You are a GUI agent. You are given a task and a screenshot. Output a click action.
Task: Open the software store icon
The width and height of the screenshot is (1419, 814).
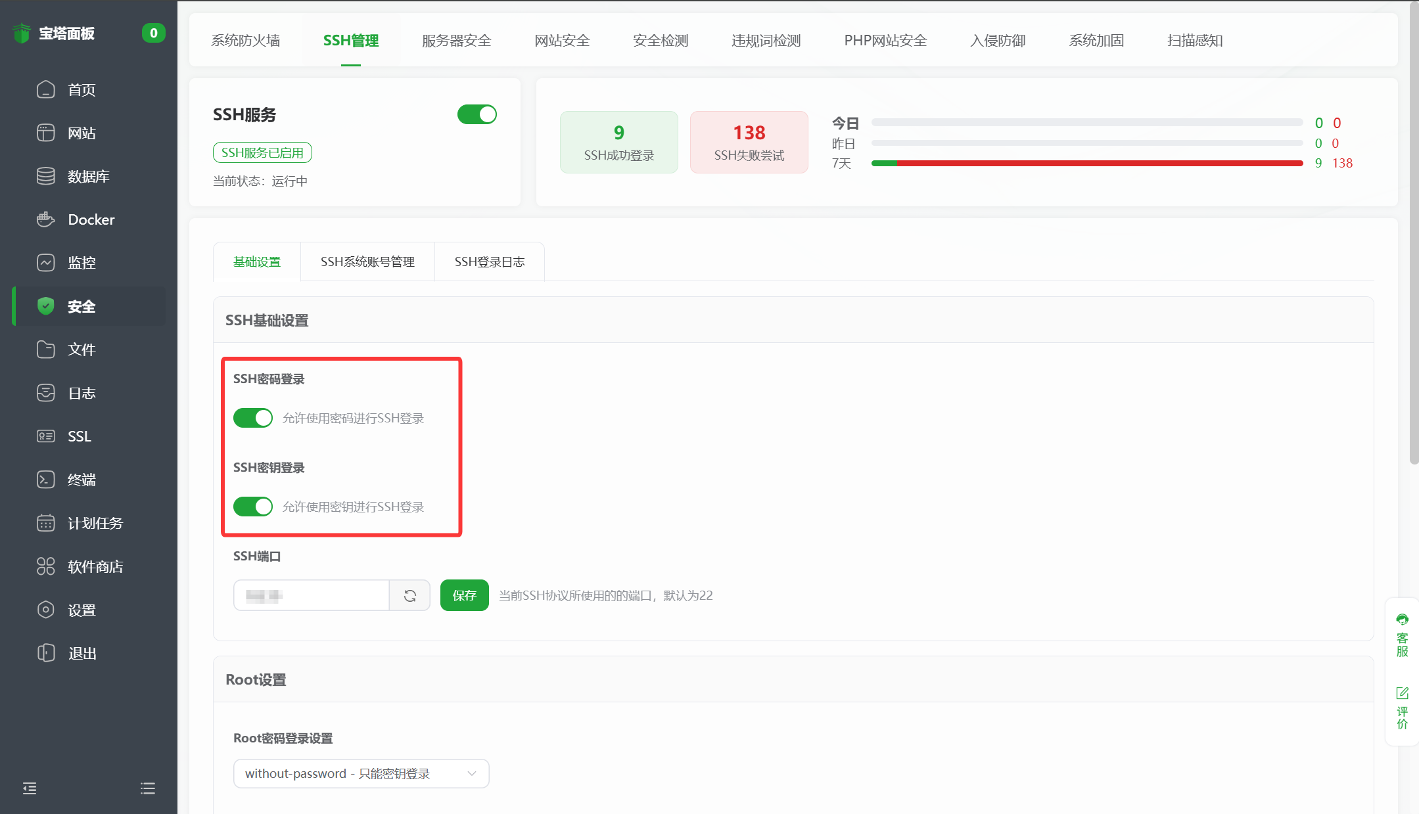click(45, 566)
